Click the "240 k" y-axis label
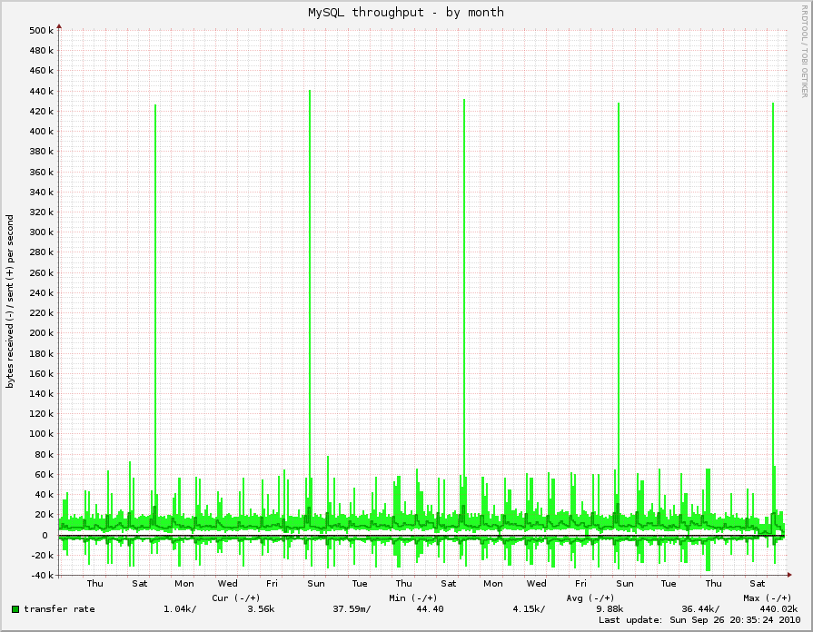This screenshot has width=813, height=632. (41, 293)
